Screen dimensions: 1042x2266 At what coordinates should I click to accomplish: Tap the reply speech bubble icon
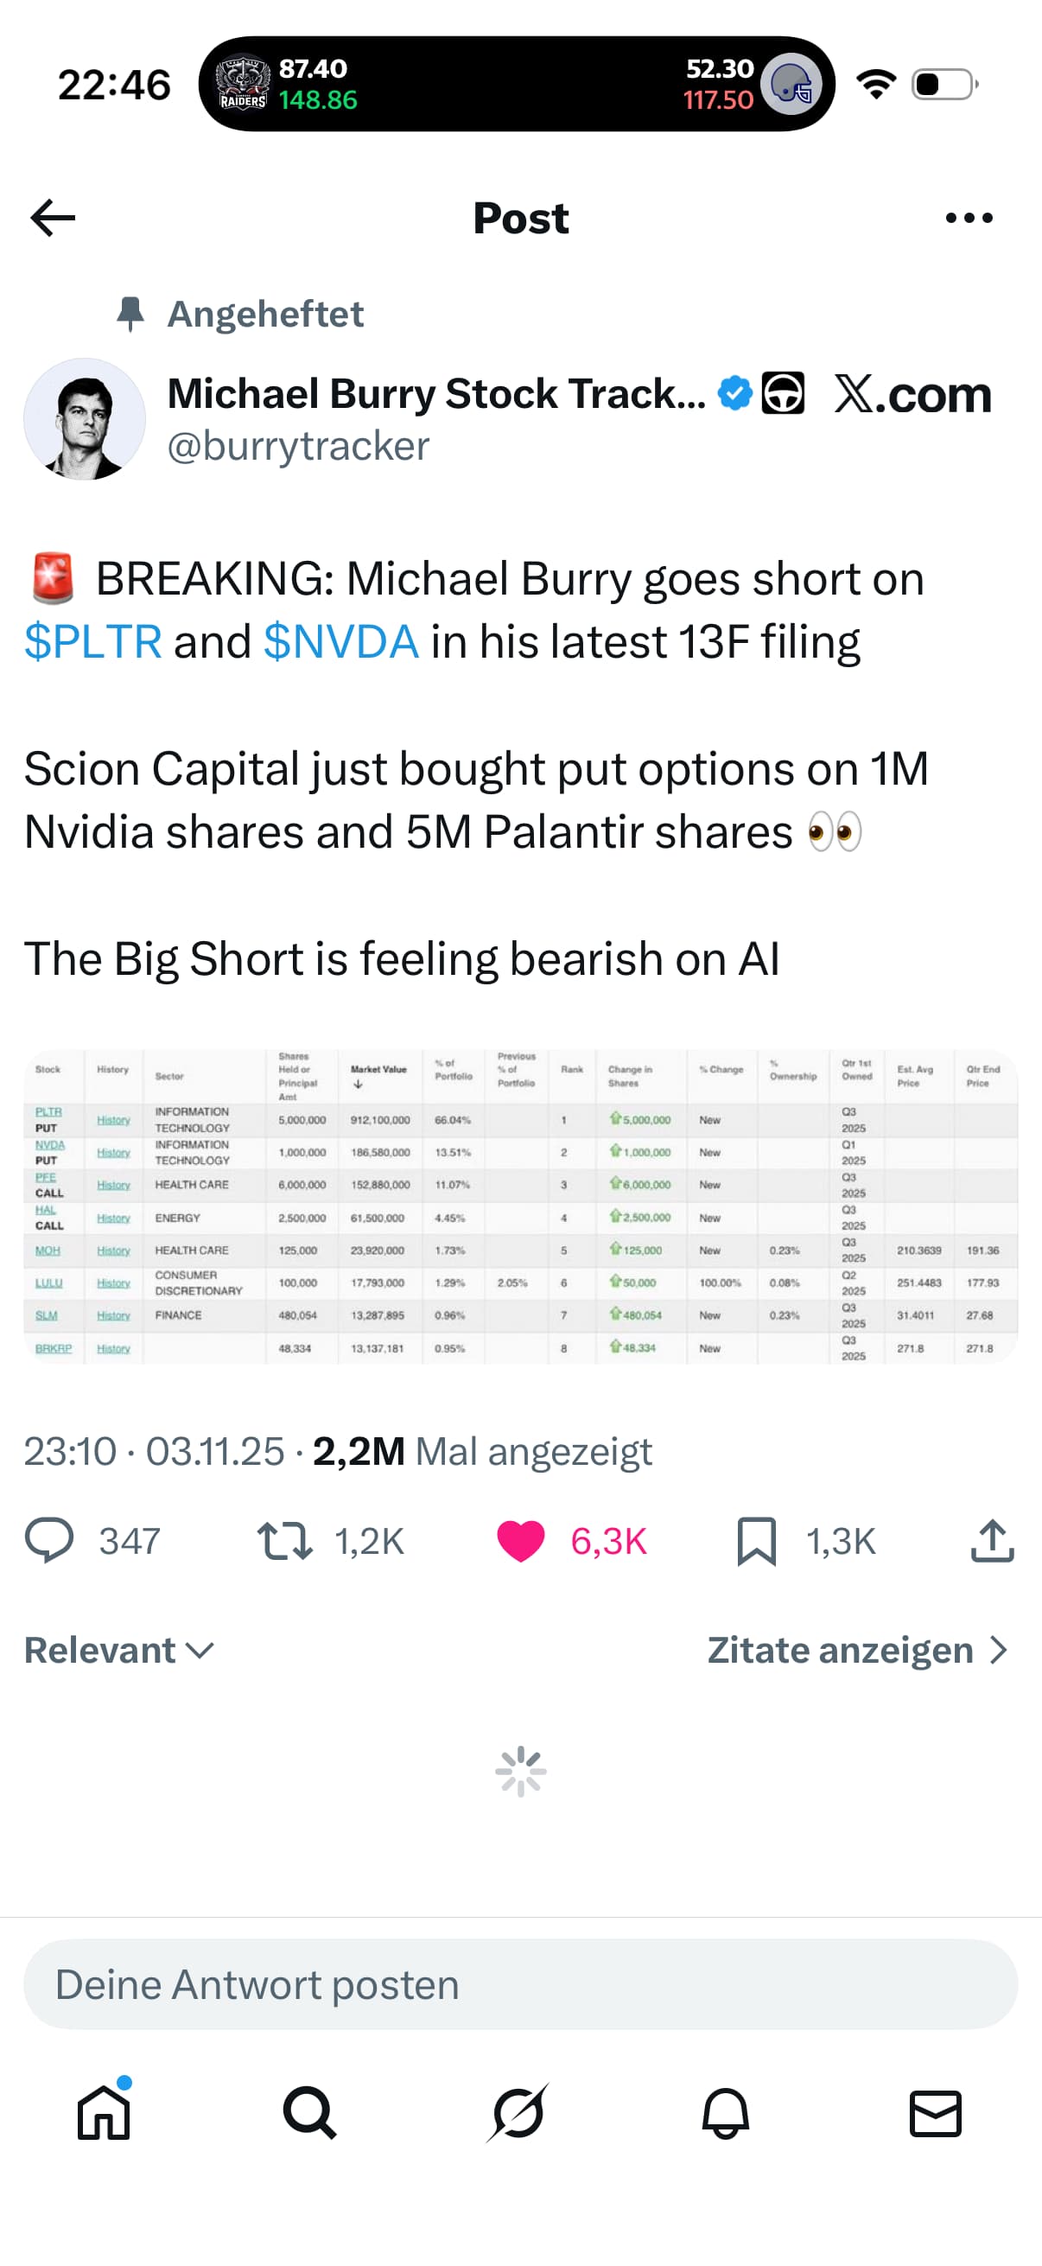pos(49,1540)
